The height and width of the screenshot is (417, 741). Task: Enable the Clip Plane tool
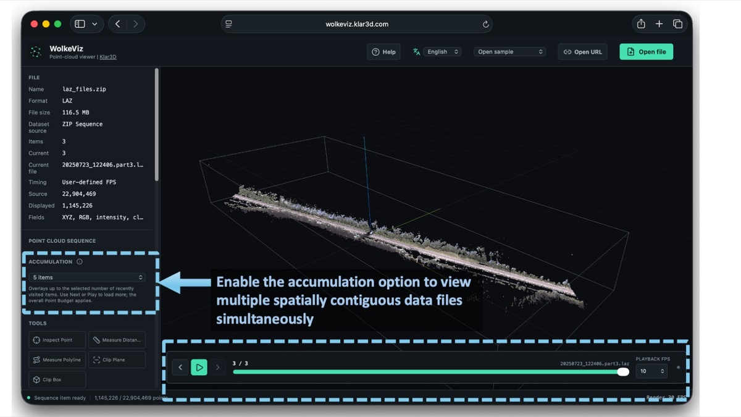(x=117, y=360)
